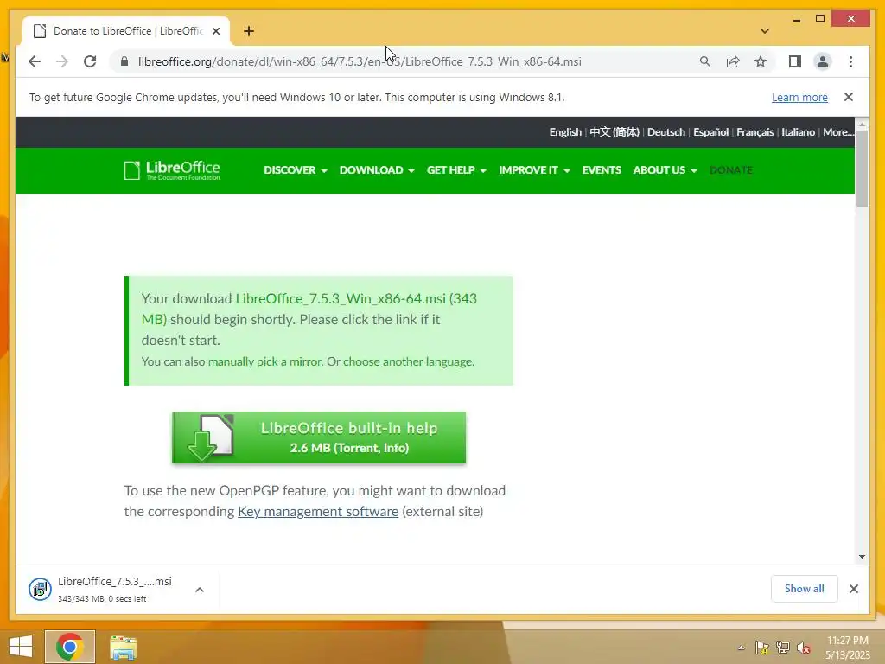Image resolution: width=885 pixels, height=664 pixels.
Task: Open the zoom magnifier icon in address bar
Action: (x=705, y=61)
